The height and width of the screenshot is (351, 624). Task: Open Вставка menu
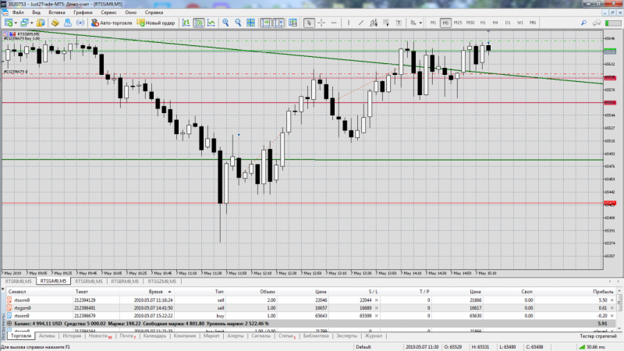click(x=57, y=12)
